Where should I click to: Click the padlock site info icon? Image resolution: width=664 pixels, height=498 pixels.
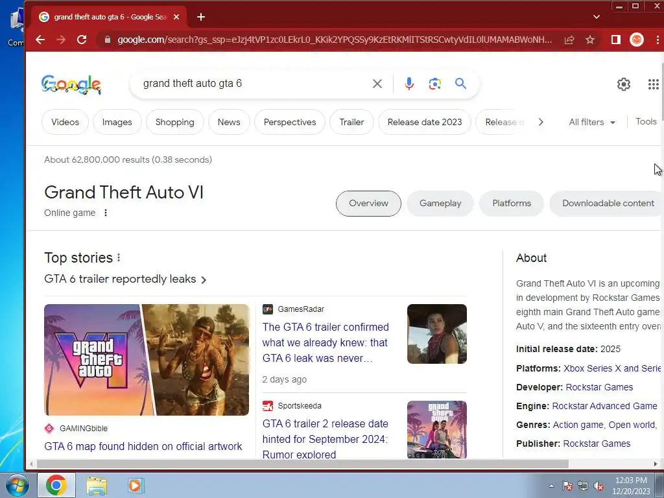point(108,40)
